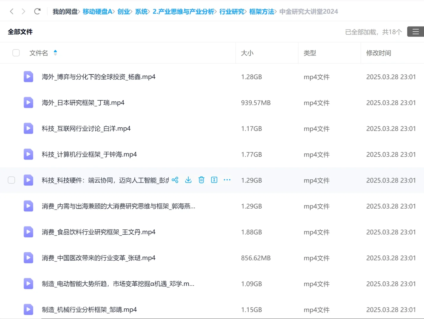Image resolution: width=424 pixels, height=319 pixels.
Task: Click the video icon of 制造_机械行业分析框架
Action: coord(28,310)
